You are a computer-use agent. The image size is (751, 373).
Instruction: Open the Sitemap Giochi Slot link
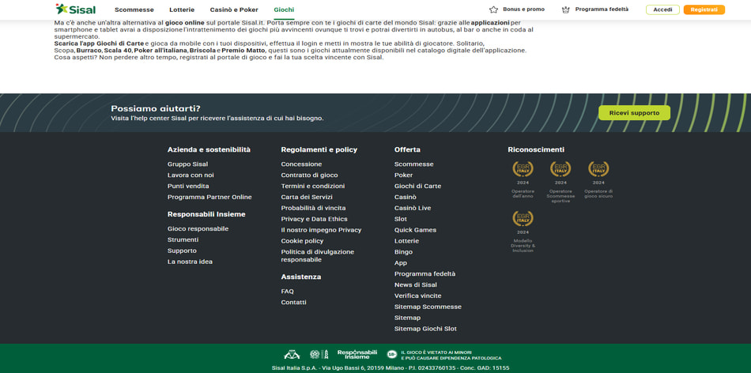click(425, 330)
